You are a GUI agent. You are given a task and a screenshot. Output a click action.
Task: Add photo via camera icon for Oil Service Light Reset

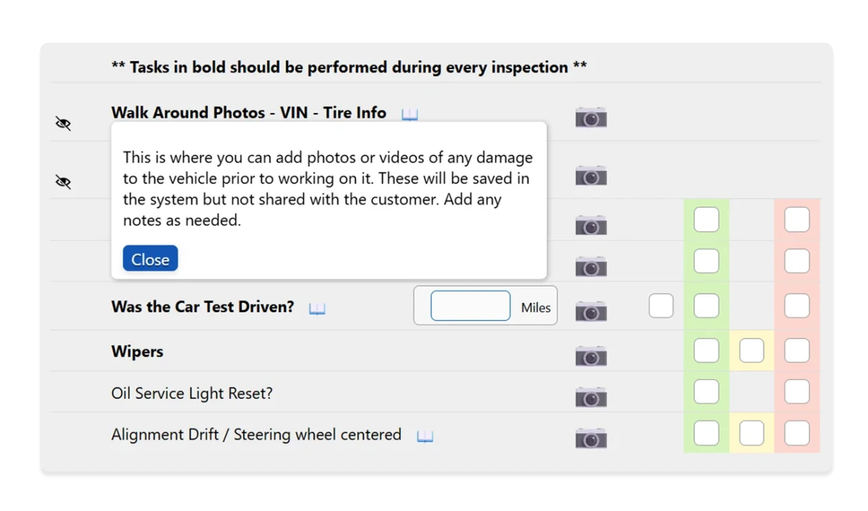[590, 397]
